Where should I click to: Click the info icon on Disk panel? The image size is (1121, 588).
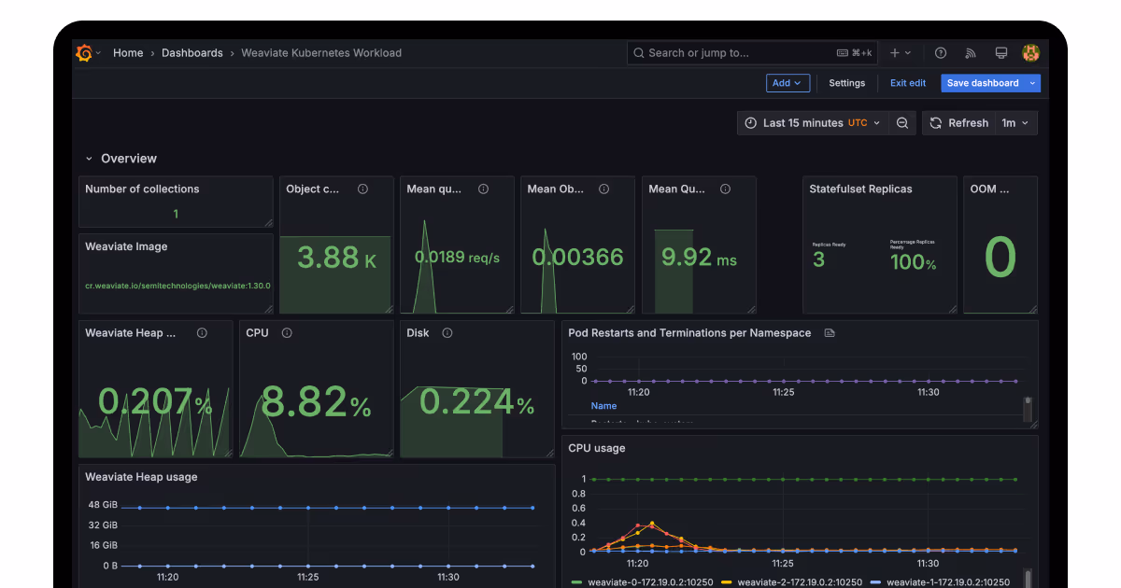tap(447, 333)
